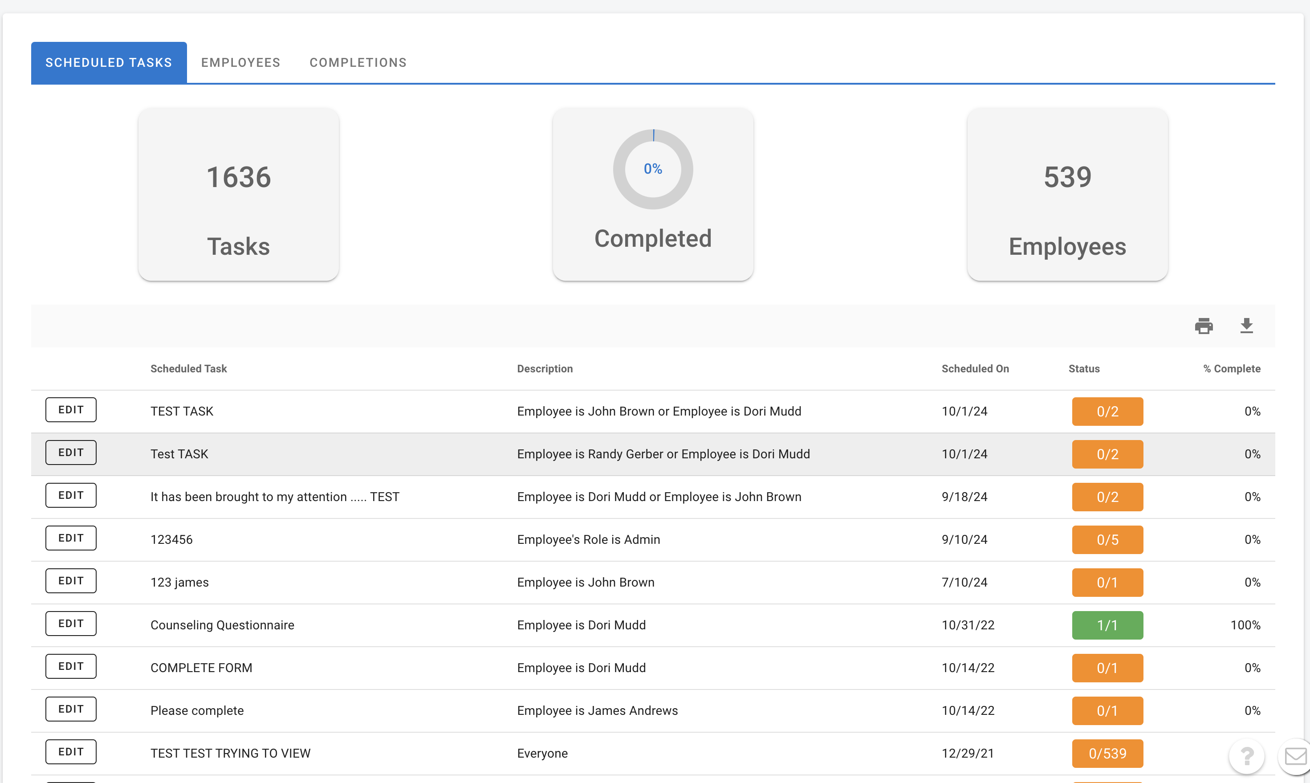Select 'TEST TEST TRYING TO VIEW' task name

click(x=231, y=754)
